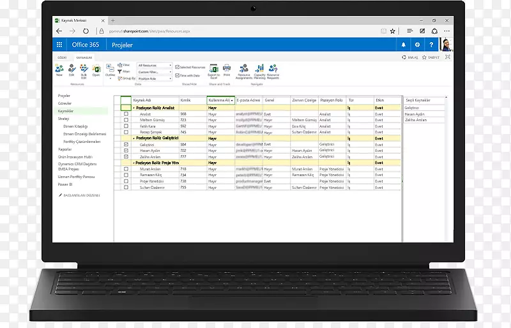Viewport: 511px width, 328px height.
Task: Open the Office 365 app launcher grid
Action: coord(59,45)
